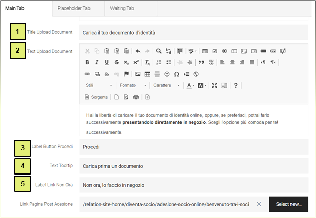Click the underline formatting icon
This screenshot has height=218, width=316.
[x=106, y=62]
